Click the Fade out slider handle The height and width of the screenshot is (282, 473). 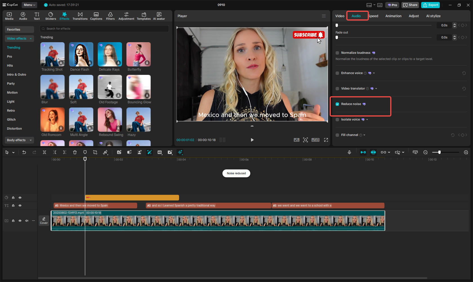click(337, 37)
